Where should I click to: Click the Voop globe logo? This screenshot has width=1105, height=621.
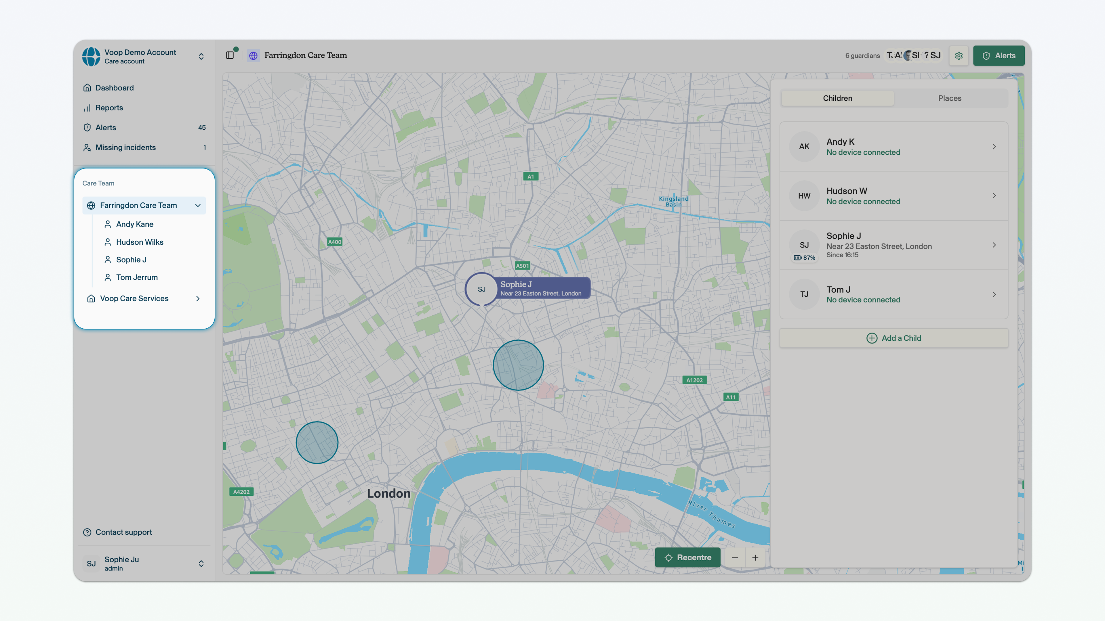pos(92,57)
